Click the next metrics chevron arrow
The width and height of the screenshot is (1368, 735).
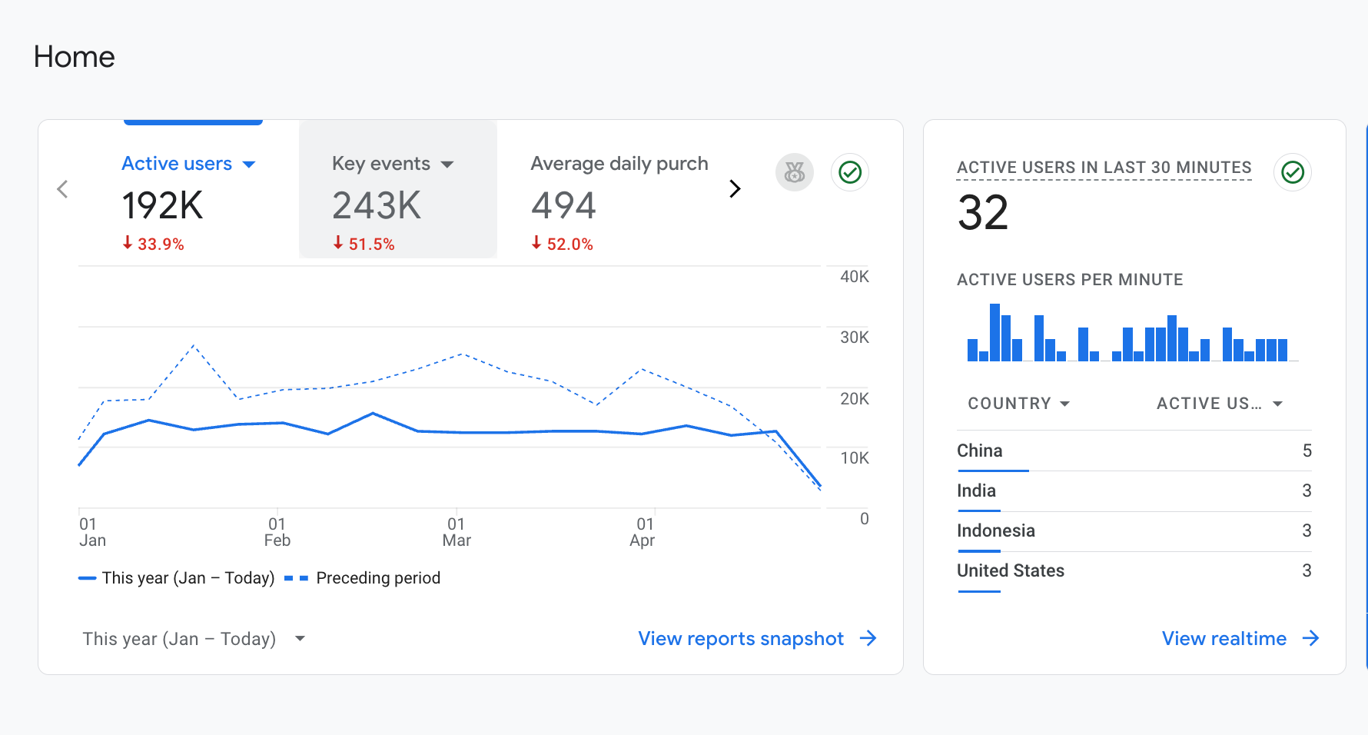735,188
